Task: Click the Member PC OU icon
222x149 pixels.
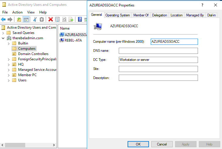Action: point(14,75)
